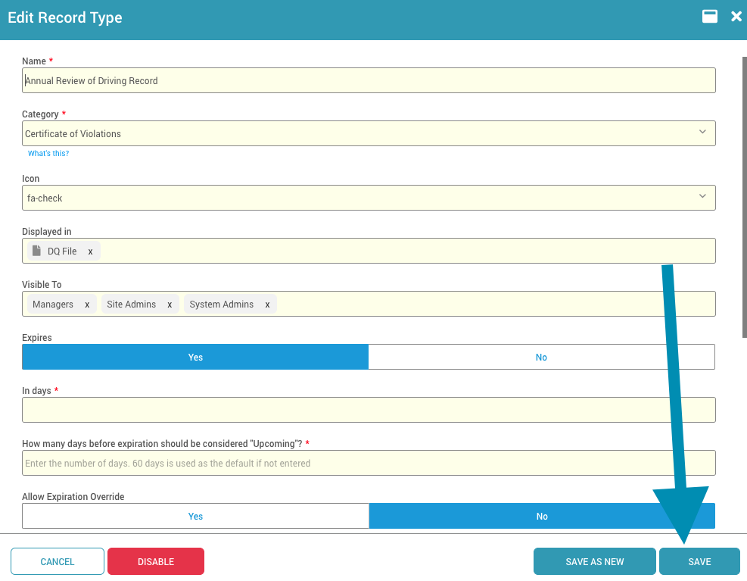Remove Managers from Visible To

coord(87,305)
